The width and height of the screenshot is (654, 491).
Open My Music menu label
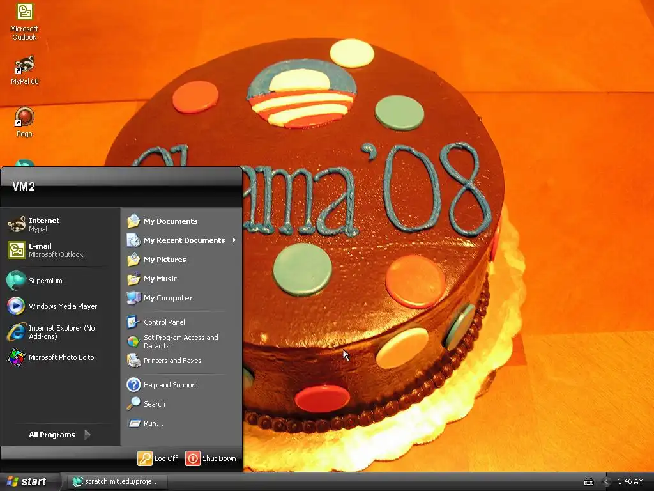(160, 279)
